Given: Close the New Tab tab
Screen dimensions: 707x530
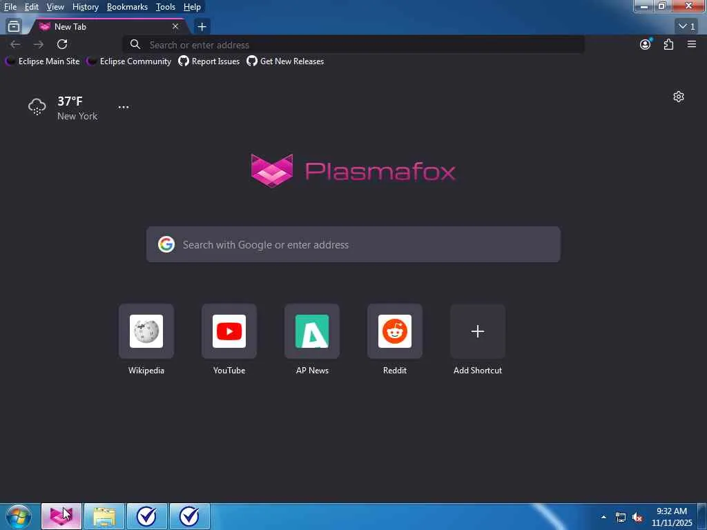Looking at the screenshot, I should pos(175,27).
